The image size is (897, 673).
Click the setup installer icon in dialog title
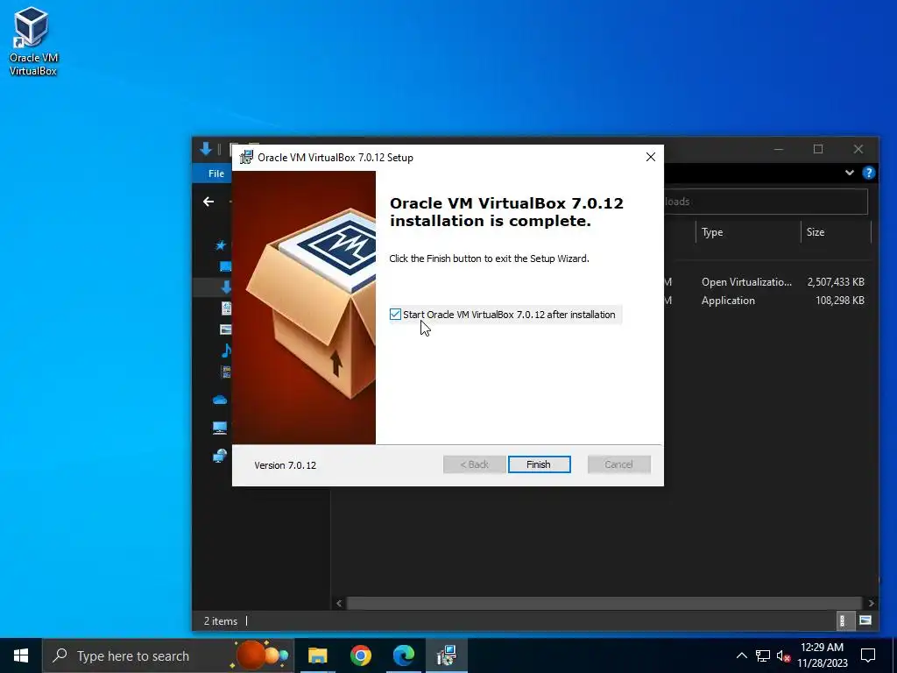click(246, 158)
